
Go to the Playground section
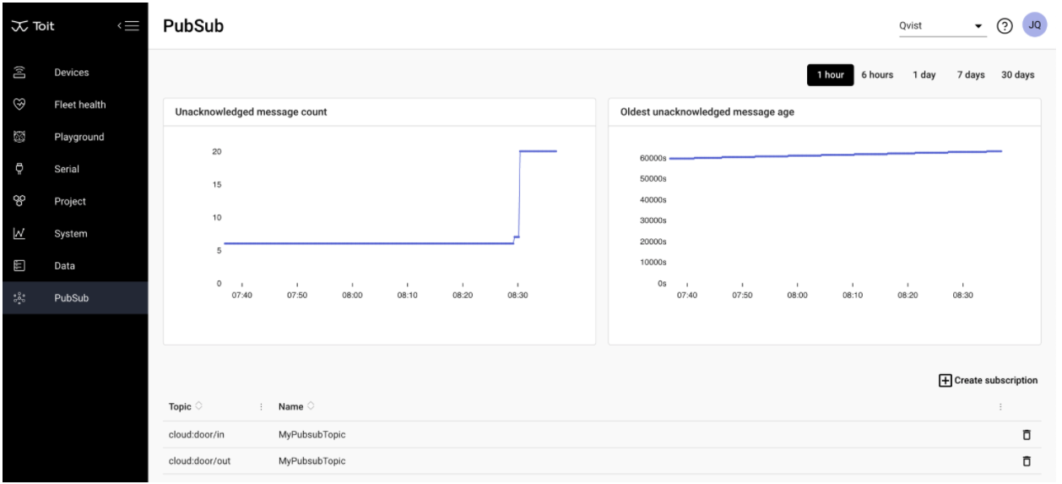click(x=79, y=137)
